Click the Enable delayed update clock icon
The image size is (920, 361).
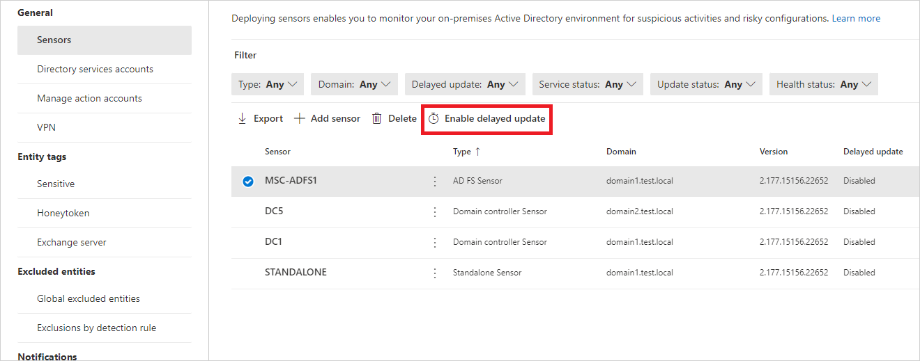(x=434, y=119)
